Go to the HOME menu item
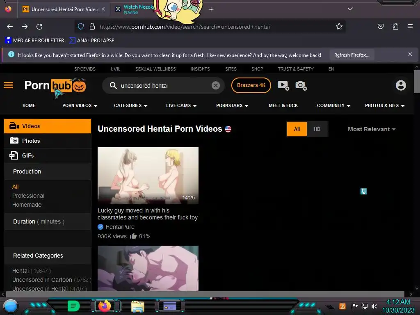The image size is (420, 315). [29, 105]
